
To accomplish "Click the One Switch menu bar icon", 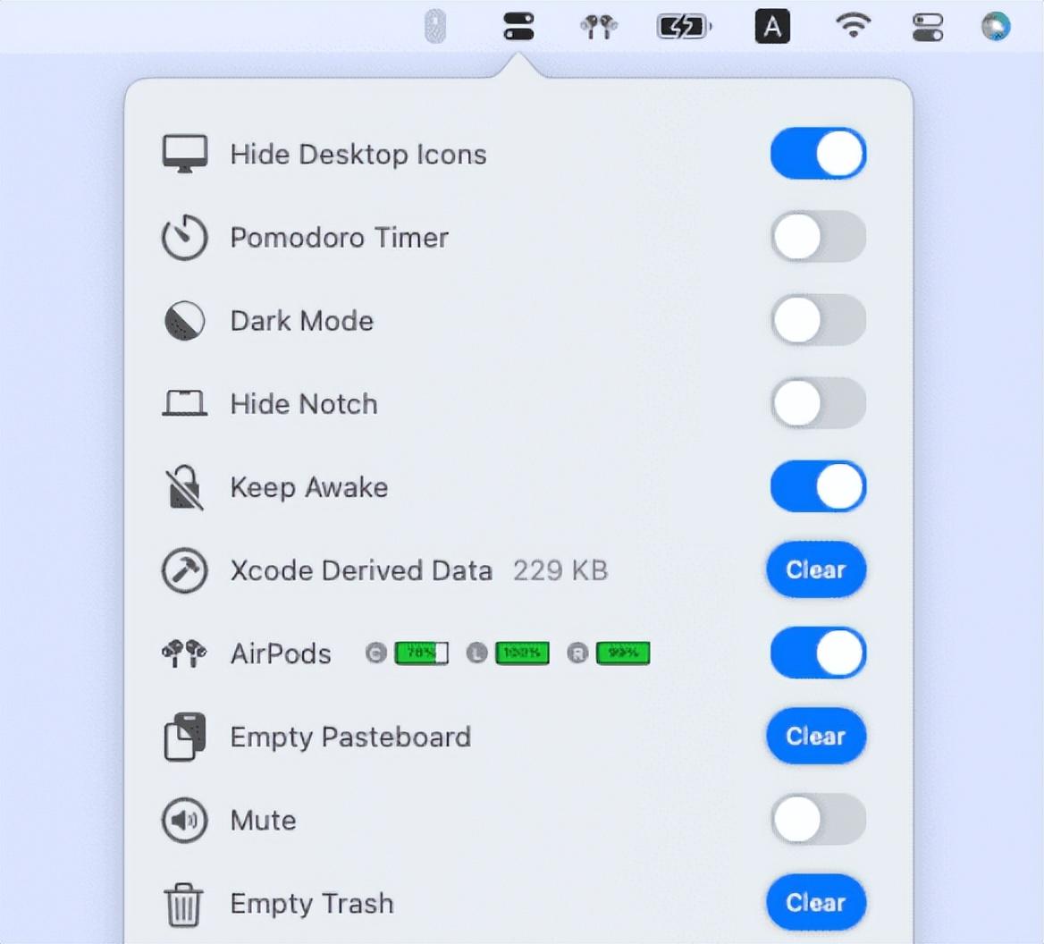I will 518,27.
